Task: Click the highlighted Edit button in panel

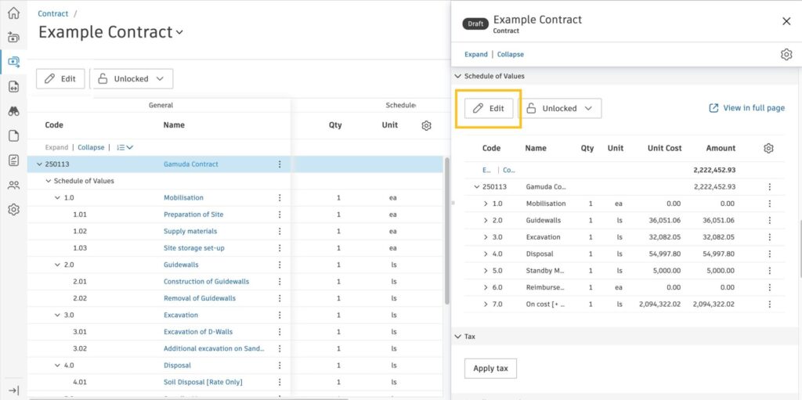Action: 489,109
